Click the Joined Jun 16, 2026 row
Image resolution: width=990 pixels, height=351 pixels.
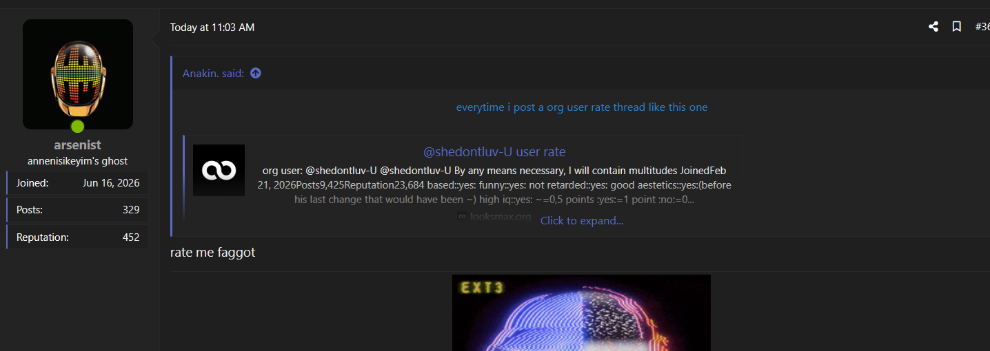(x=78, y=183)
